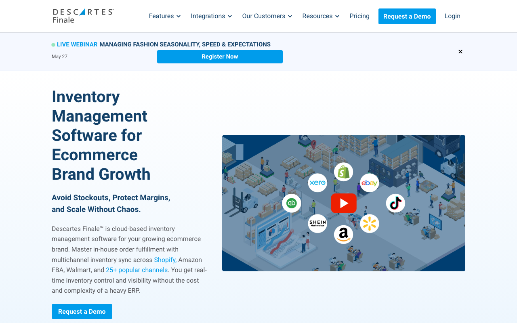This screenshot has height=323, width=517.
Task: Follow the Shopify text link
Action: (x=165, y=260)
